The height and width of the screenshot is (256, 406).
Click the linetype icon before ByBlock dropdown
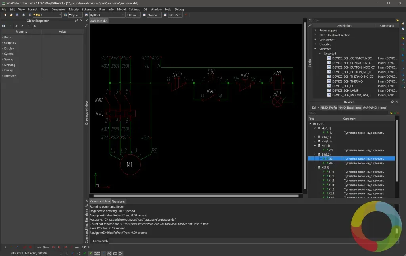[x=86, y=15]
